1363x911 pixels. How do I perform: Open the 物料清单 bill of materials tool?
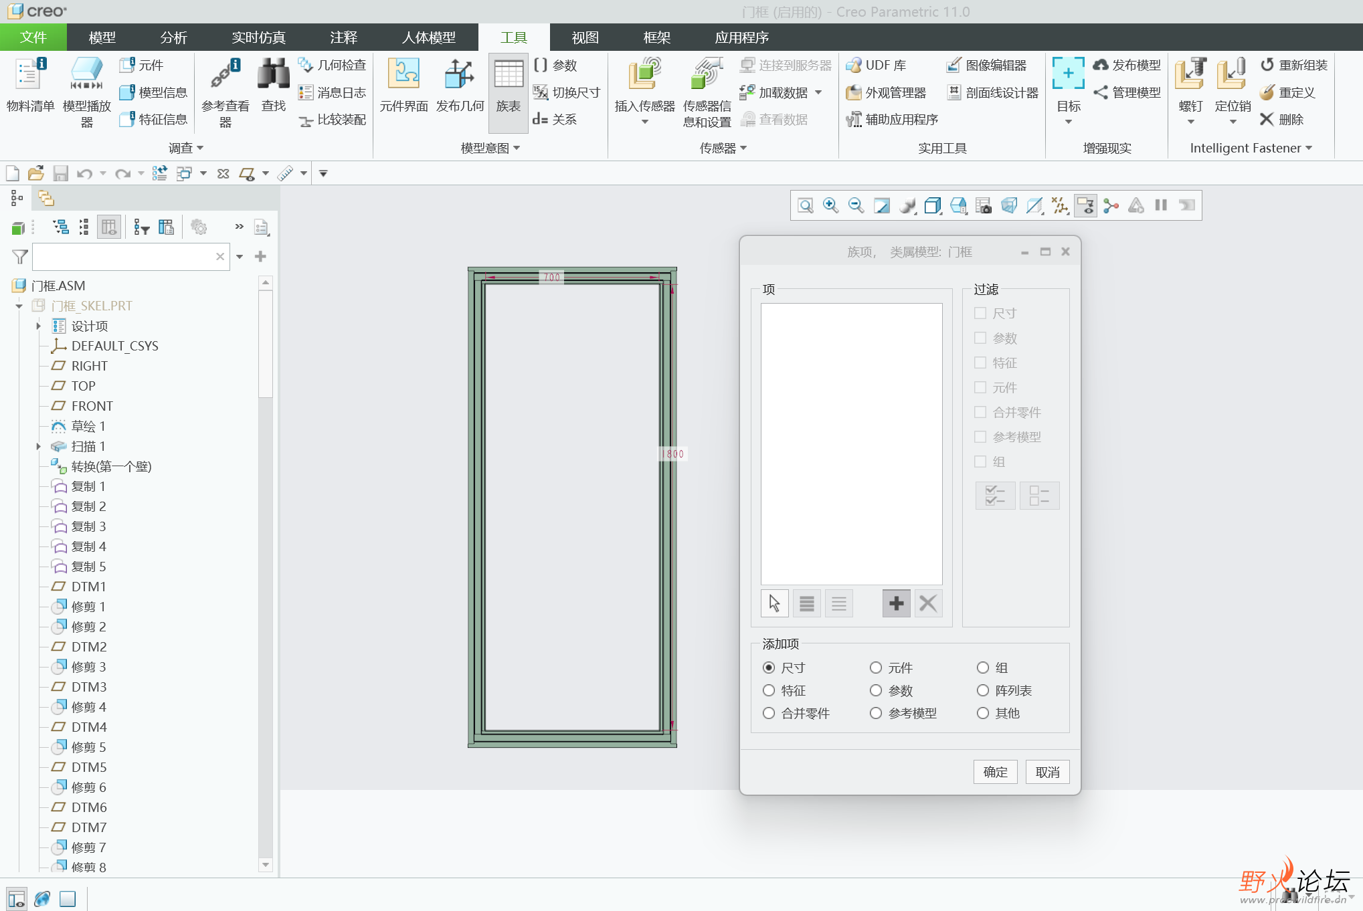[30, 85]
